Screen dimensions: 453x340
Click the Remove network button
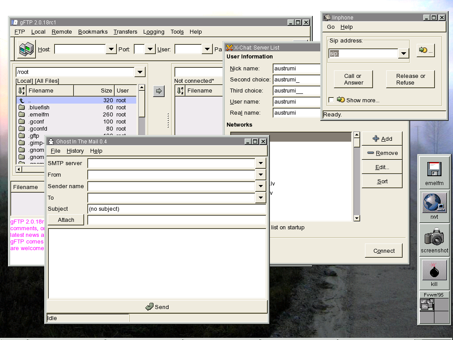382,153
